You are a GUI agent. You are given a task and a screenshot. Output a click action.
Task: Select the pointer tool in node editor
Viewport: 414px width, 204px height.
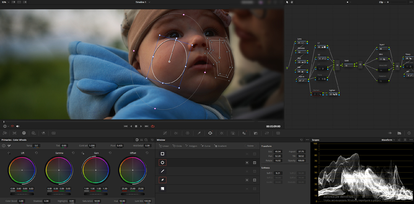pos(287,2)
